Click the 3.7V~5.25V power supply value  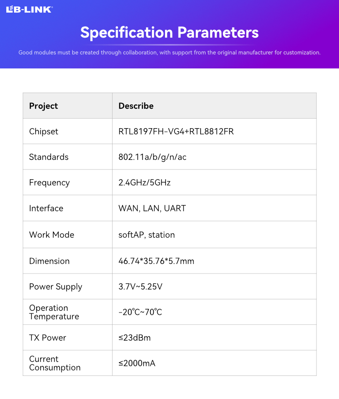click(x=140, y=287)
